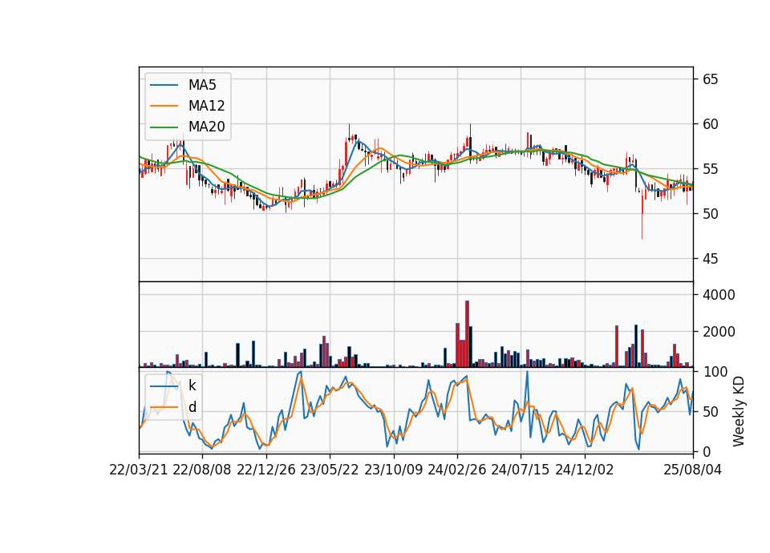Click the MA5 legend label
The image size is (770, 553).
click(x=202, y=85)
